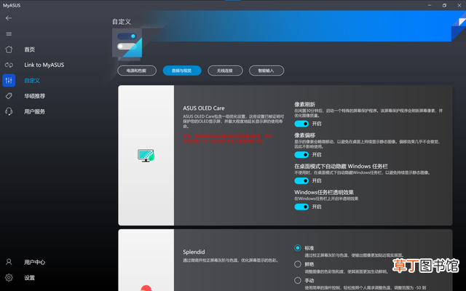Open the hamburger menu icon

click(x=9, y=34)
